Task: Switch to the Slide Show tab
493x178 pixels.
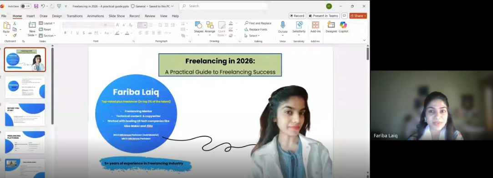Action: click(117, 16)
